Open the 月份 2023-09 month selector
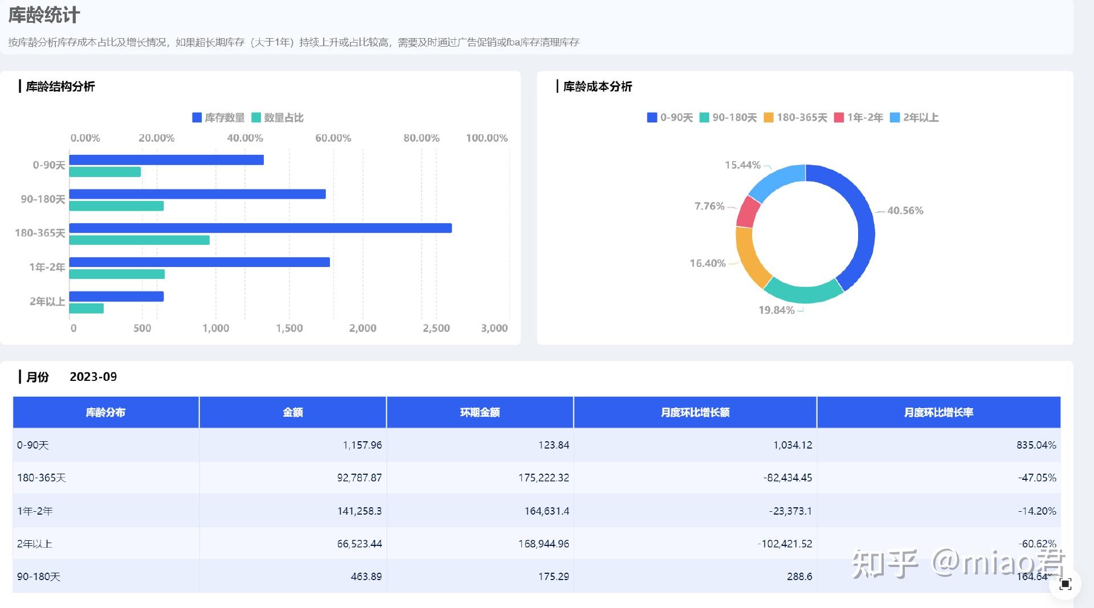The width and height of the screenshot is (1094, 608). click(x=93, y=377)
